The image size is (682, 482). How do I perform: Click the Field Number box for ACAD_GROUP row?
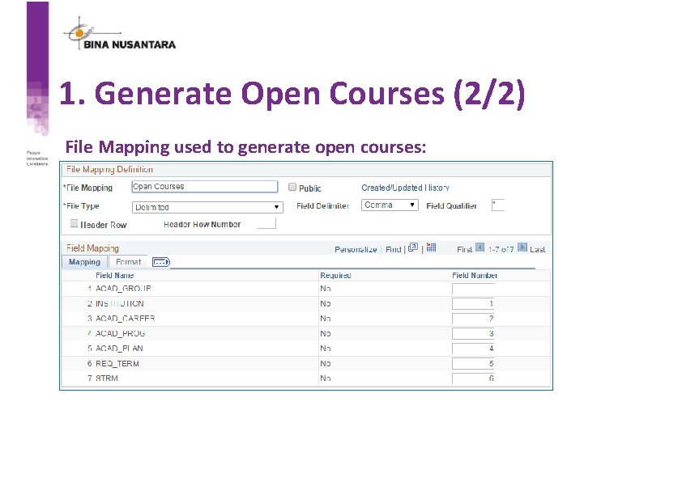click(x=472, y=288)
